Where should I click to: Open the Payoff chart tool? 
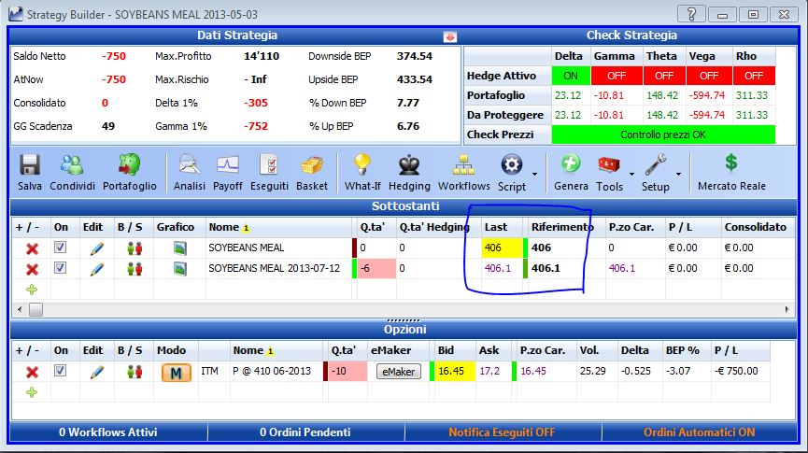pyautogui.click(x=227, y=173)
